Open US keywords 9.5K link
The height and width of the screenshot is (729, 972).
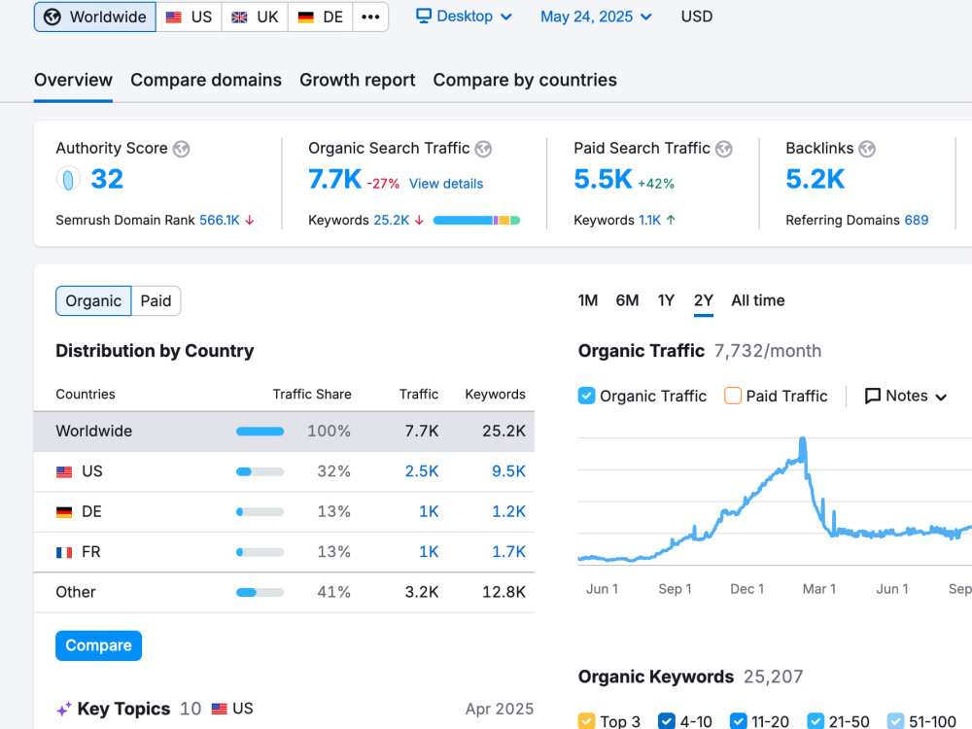(508, 471)
